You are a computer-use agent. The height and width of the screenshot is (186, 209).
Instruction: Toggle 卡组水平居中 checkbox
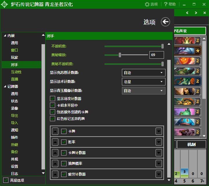(x=53, y=105)
